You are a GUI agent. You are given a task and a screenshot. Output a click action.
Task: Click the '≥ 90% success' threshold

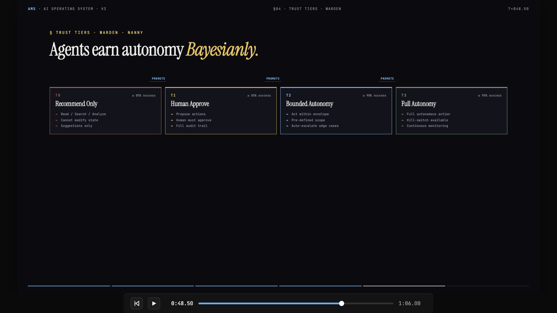(374, 96)
